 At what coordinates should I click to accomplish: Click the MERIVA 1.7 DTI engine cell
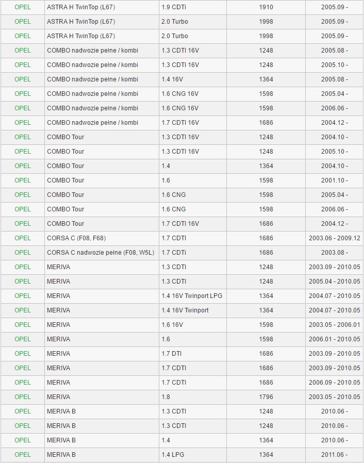coord(172,354)
